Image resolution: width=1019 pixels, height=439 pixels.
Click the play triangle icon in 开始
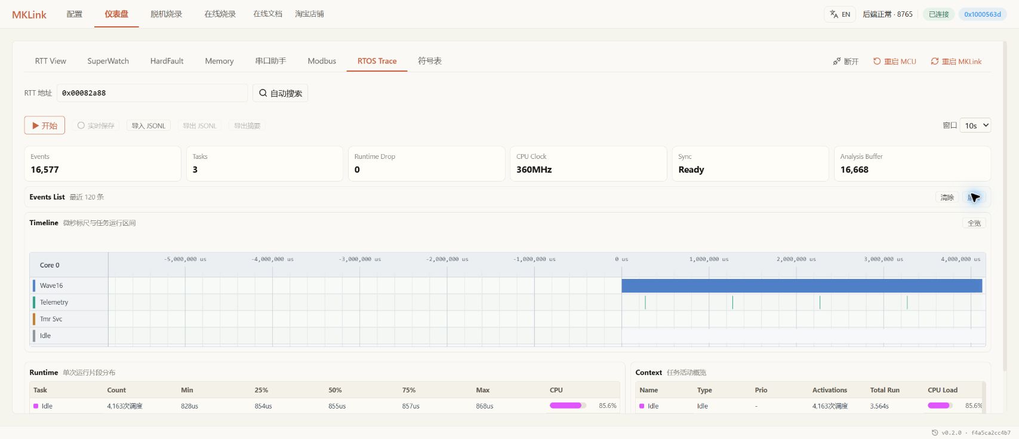(36, 125)
